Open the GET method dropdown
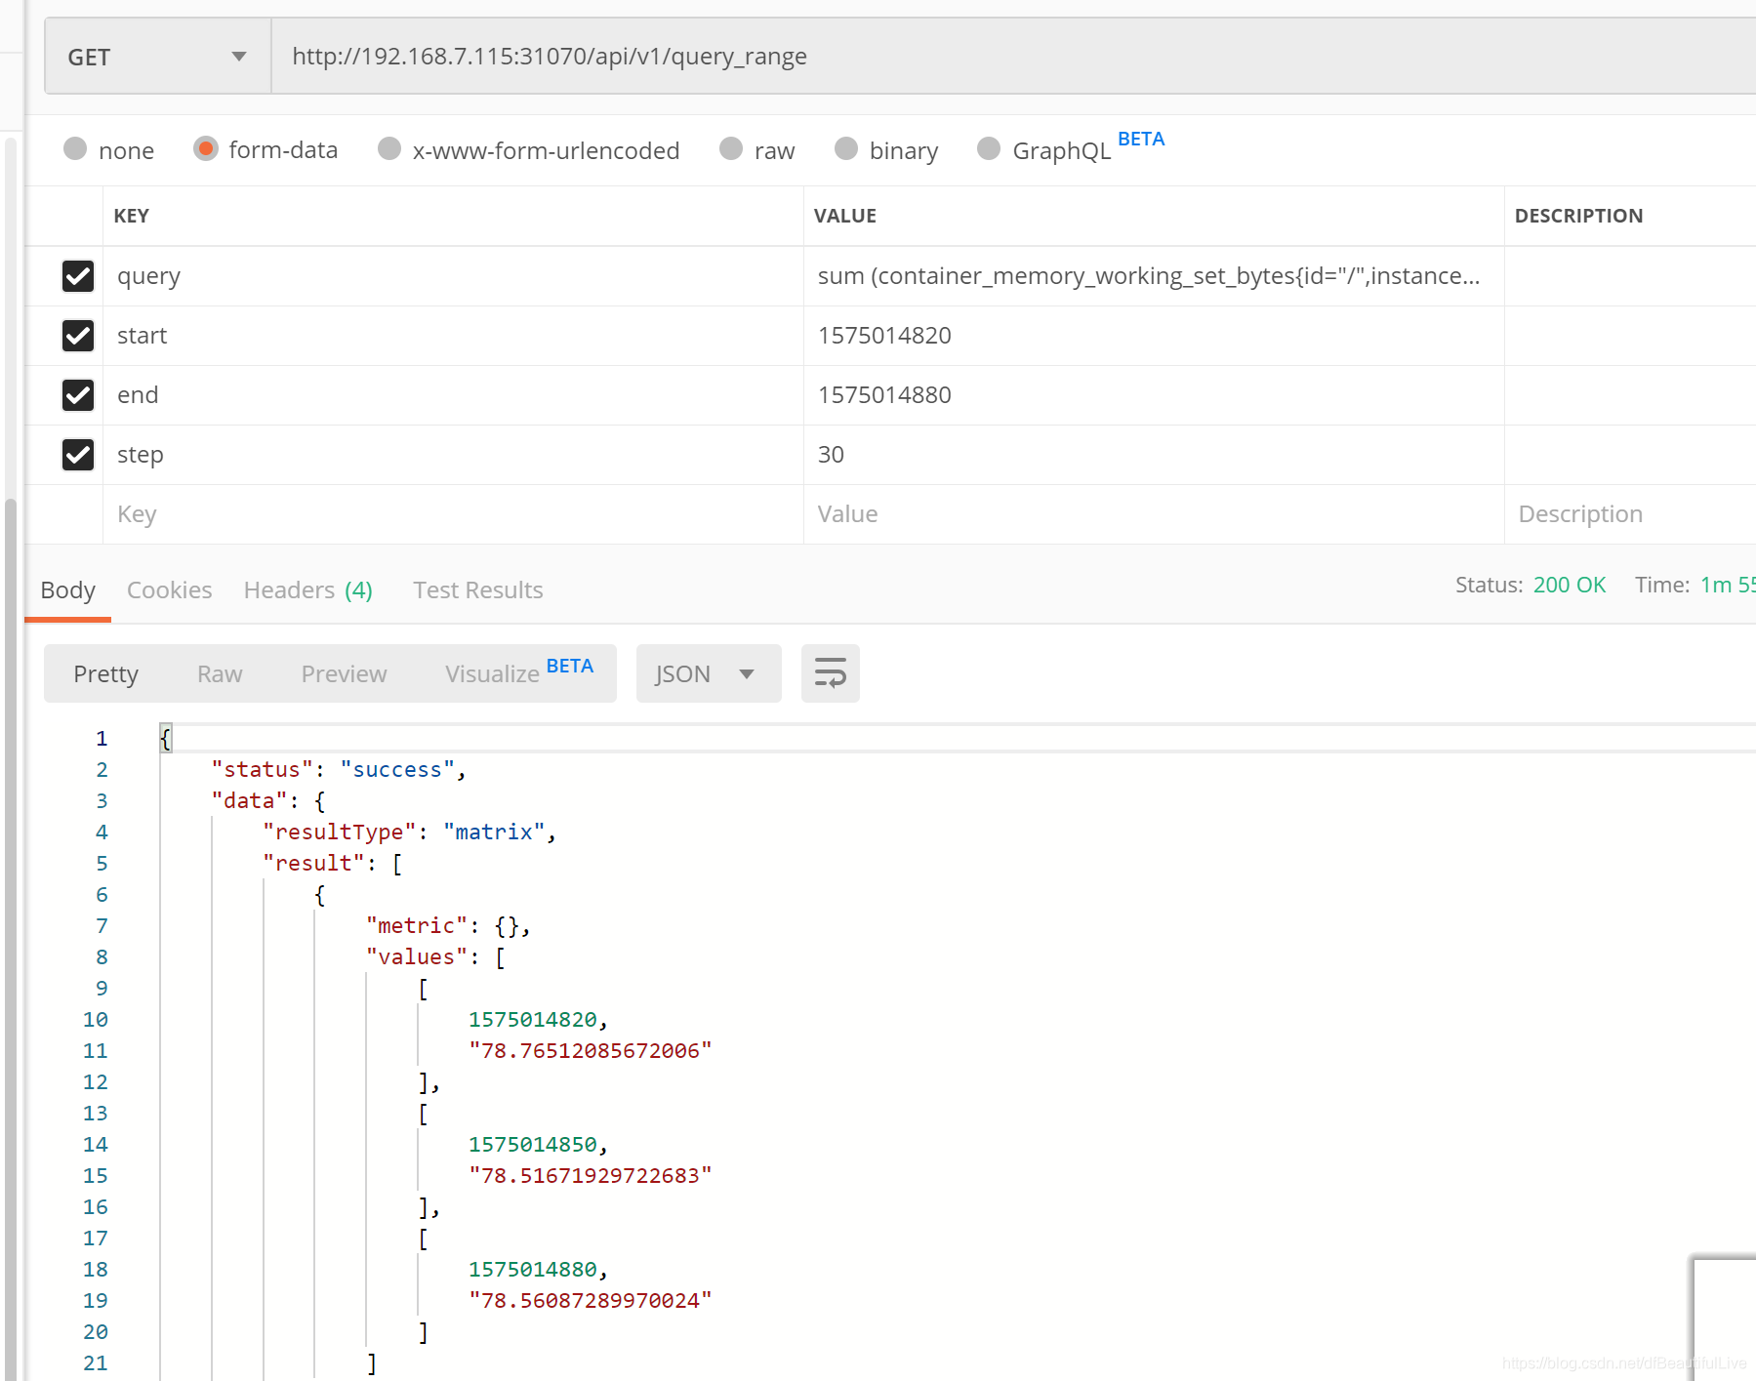This screenshot has height=1381, width=1756. point(157,57)
